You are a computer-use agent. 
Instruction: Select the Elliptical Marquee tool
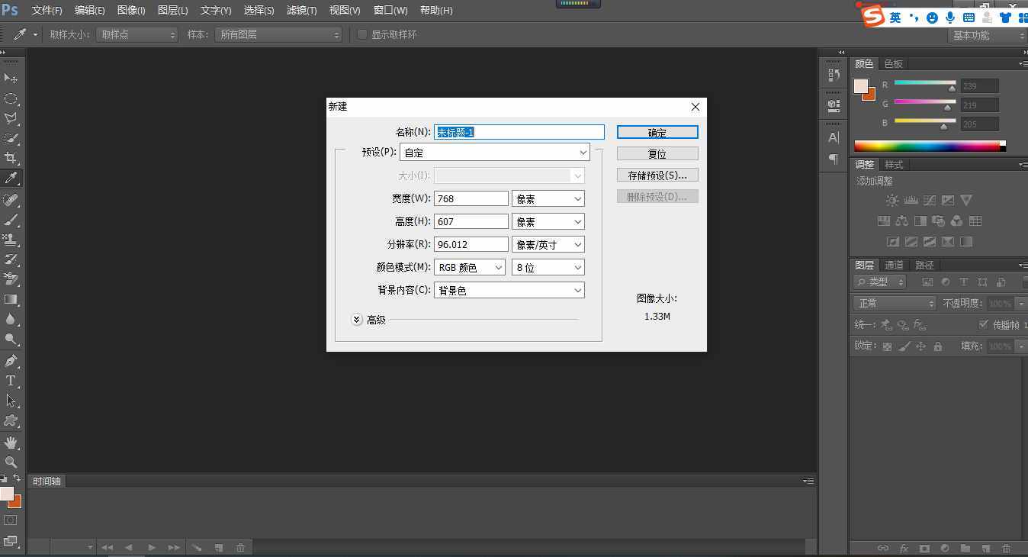11,98
